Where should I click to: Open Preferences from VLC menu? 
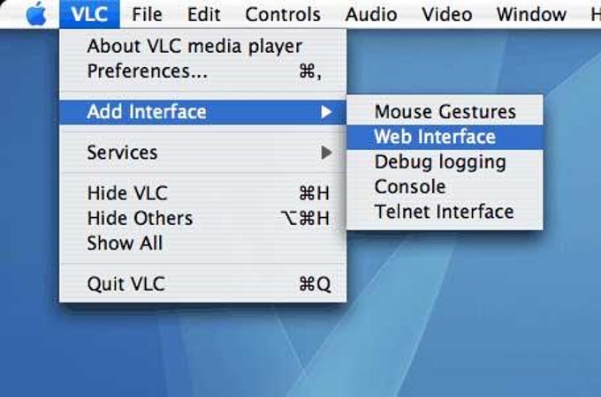tap(202, 71)
